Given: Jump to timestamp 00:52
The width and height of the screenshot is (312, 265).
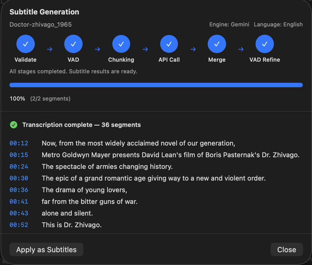Looking at the screenshot, I should (19, 225).
